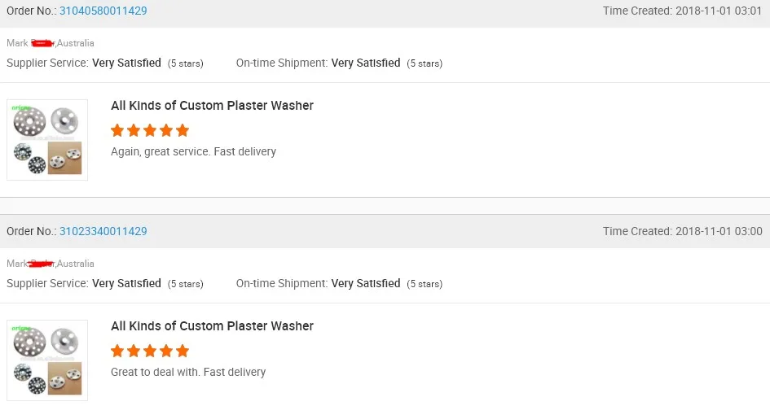Open product title above 'Again, great service' review
Viewport: 770px width, 406px height.
pyautogui.click(x=212, y=106)
